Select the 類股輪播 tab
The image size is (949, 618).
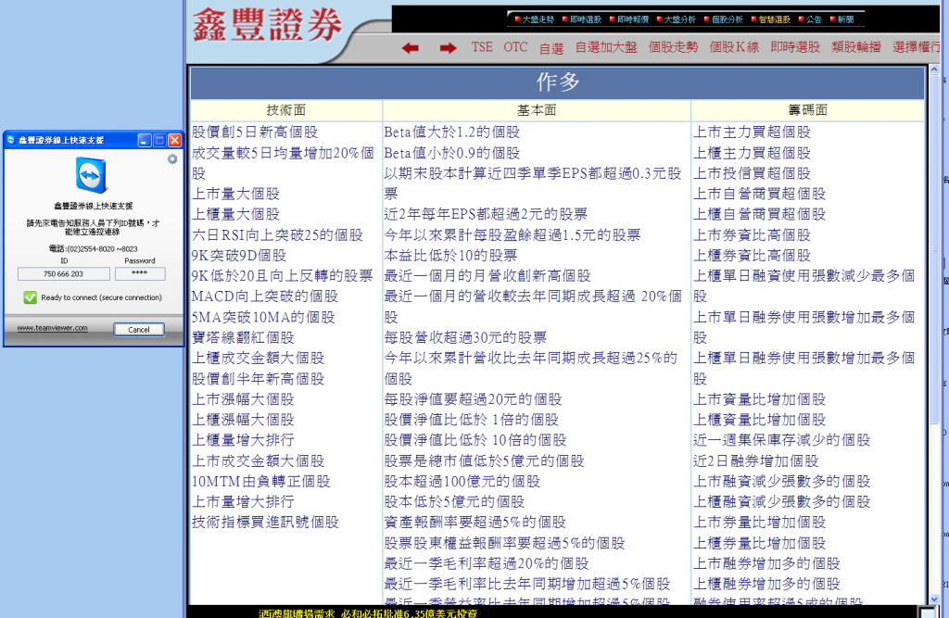tap(855, 47)
